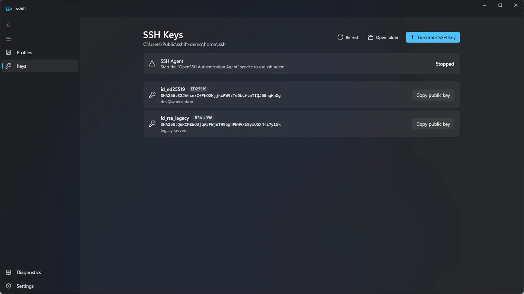Click the Profiles terminal icon
This screenshot has width=524, height=294.
pos(9,52)
